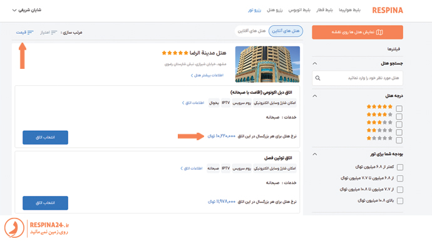Click the 10,220,000 toman price
Screen dimensions: 432x241
click(222, 136)
